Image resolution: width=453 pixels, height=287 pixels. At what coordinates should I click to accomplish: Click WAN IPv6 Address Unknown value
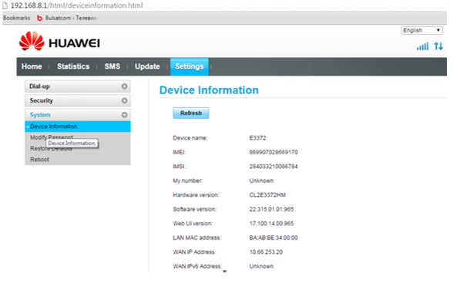(261, 266)
